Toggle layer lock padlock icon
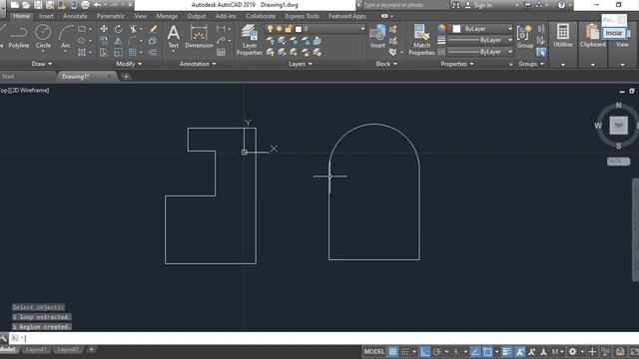 point(289,29)
